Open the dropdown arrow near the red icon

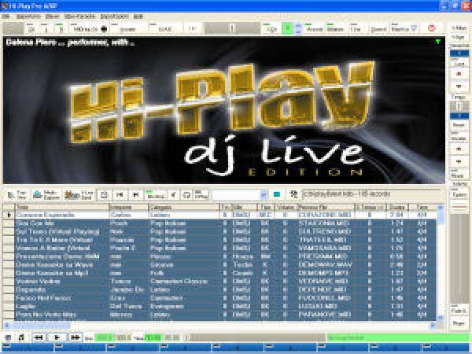414,29
